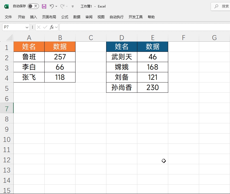Image resolution: width=230 pixels, height=194 pixels.
Task: Open the 审阅 ribbon tab
Action: tap(89, 17)
